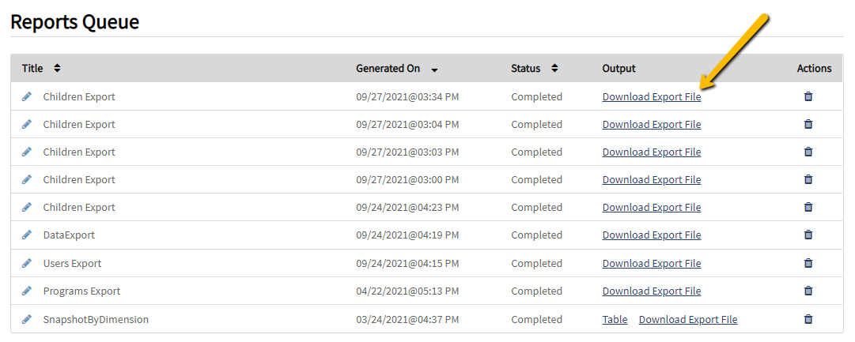The image size is (855, 342).
Task: Click the pencil icon beside Users Export
Action: tap(27, 263)
